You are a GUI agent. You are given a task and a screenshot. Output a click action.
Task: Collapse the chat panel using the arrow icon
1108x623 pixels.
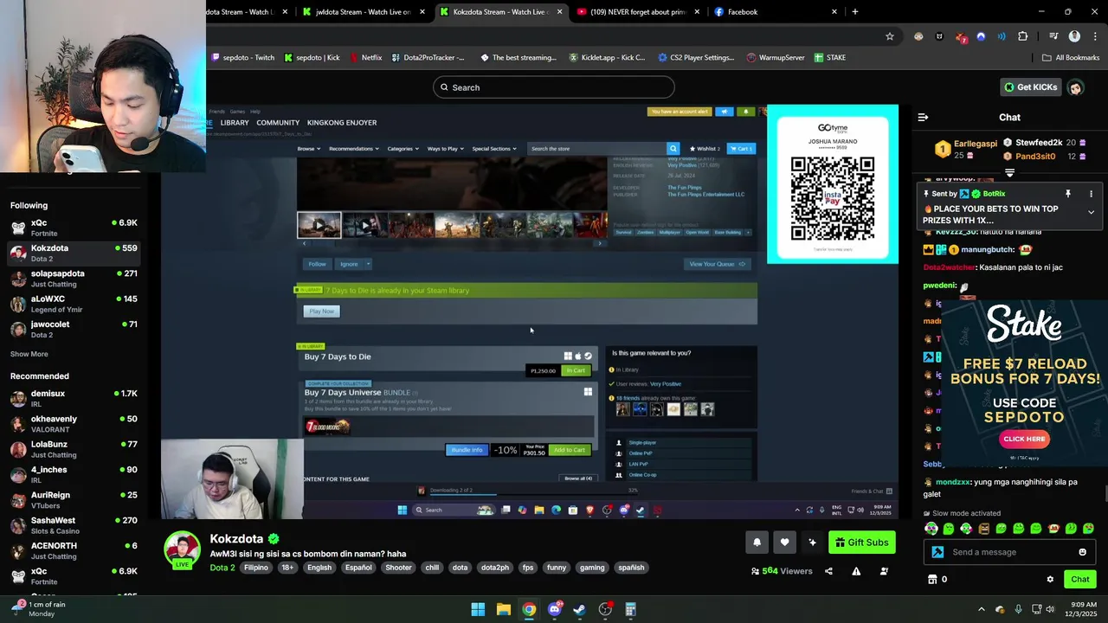coord(923,117)
